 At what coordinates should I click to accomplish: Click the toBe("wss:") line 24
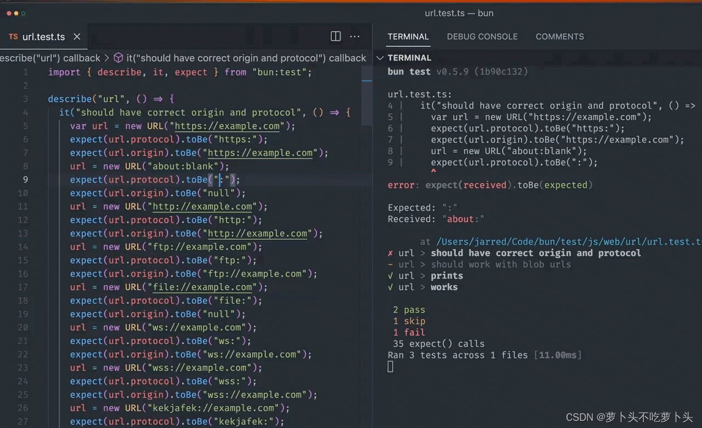222,381
